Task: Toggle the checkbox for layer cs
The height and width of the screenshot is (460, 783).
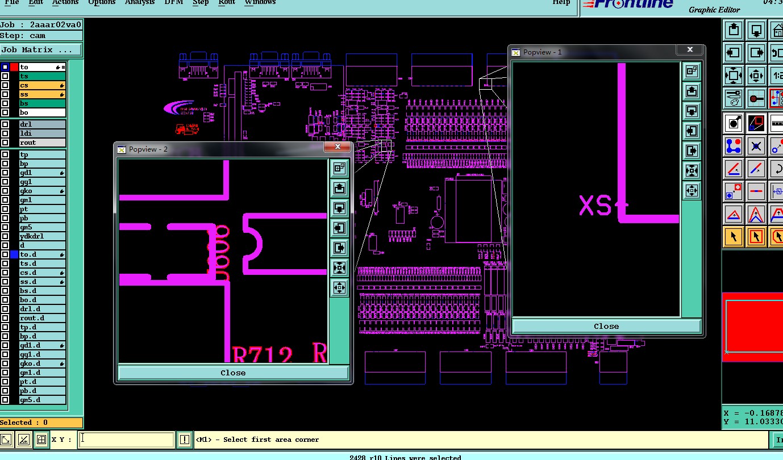Action: pyautogui.click(x=5, y=85)
